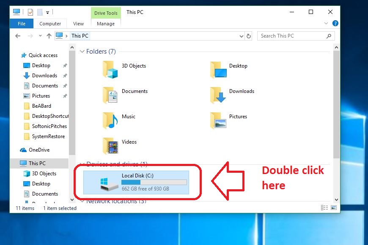Open the Computer ribbon tab
This screenshot has width=368, height=245.
click(50, 24)
